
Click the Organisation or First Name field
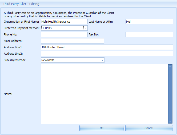coord(64,22)
